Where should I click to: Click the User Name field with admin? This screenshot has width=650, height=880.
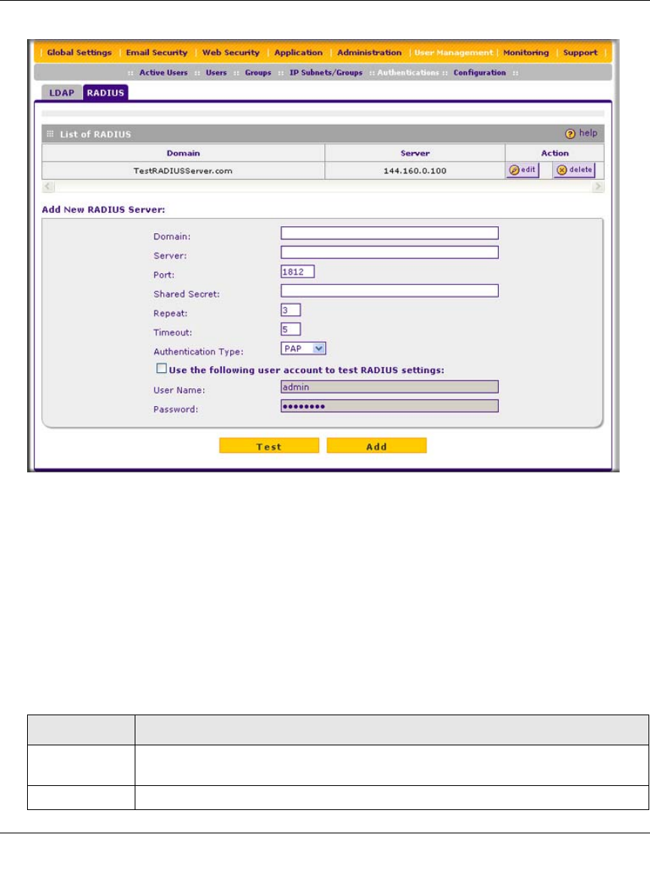[x=390, y=387]
